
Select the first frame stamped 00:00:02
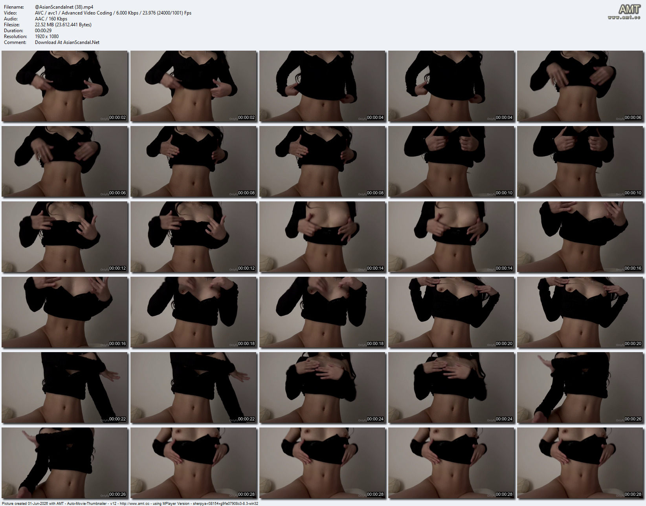(x=65, y=86)
